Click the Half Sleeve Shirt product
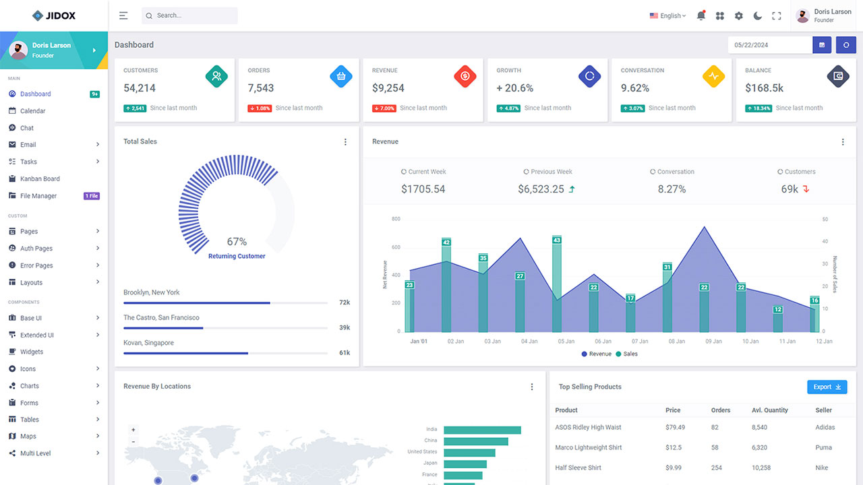 click(x=578, y=467)
